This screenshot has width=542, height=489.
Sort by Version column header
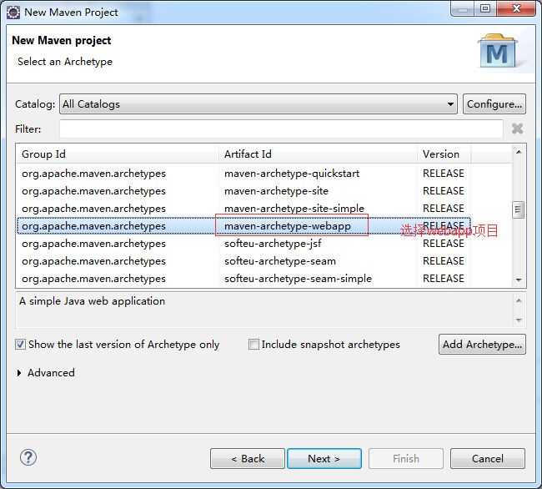pyautogui.click(x=444, y=154)
